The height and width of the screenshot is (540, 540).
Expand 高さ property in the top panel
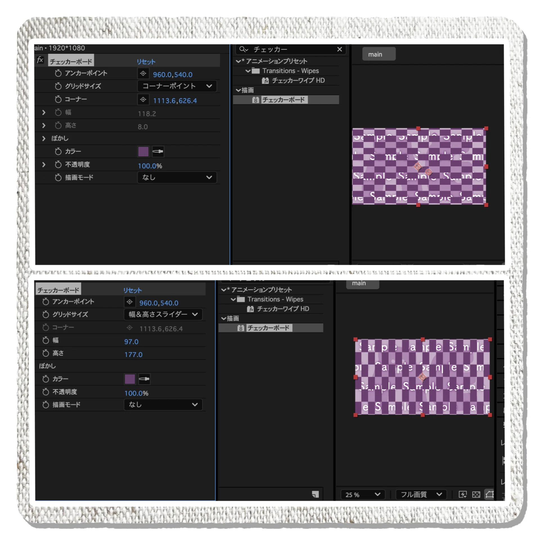(x=44, y=125)
